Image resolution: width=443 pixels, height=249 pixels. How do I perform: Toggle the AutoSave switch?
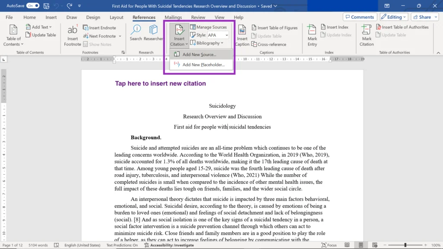(32, 6)
